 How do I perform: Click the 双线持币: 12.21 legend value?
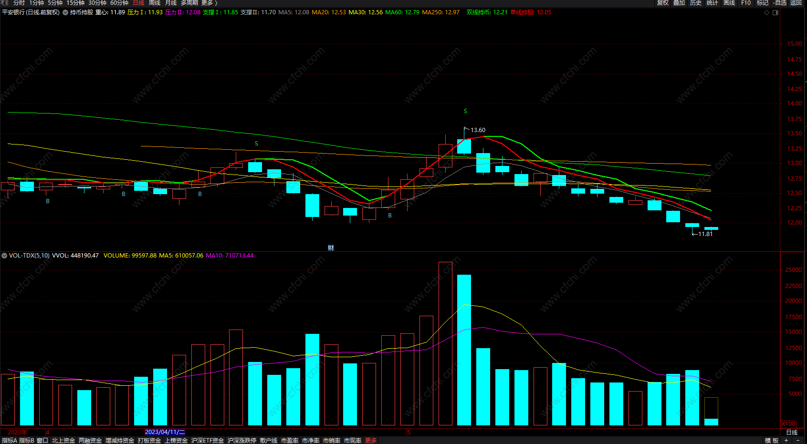point(487,12)
